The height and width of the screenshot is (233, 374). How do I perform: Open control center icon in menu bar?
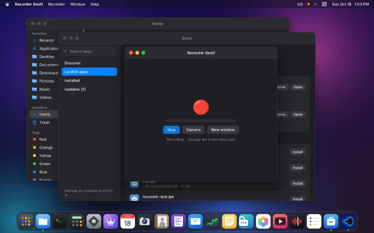click(x=324, y=4)
